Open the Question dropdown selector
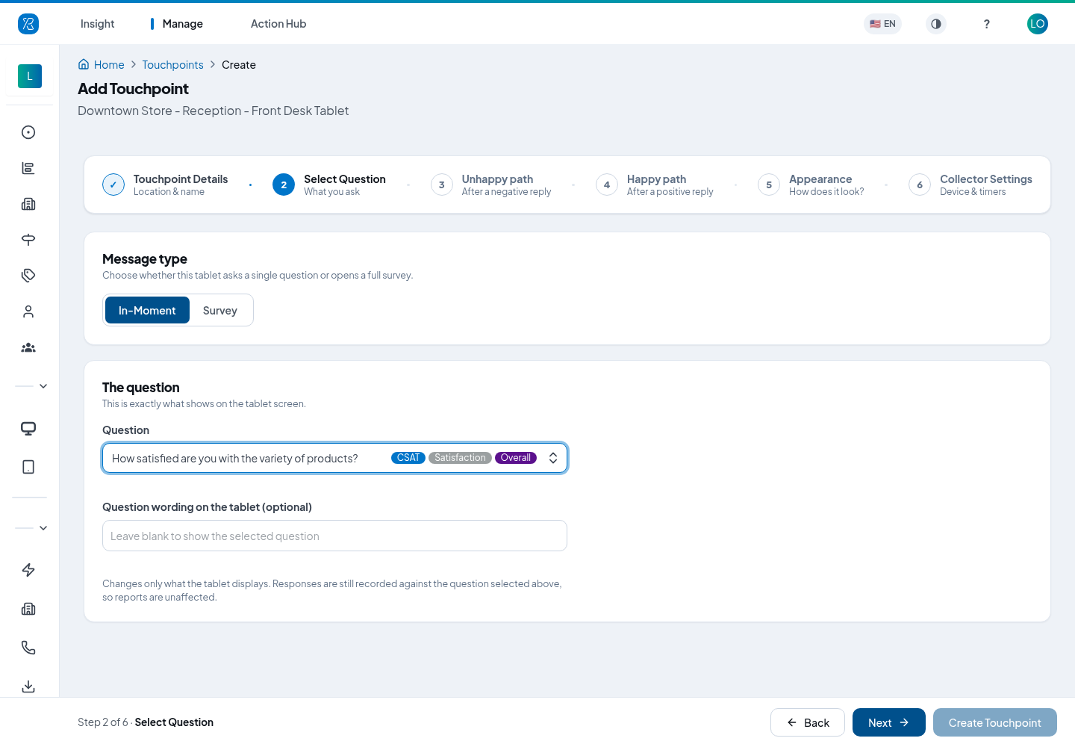The width and height of the screenshot is (1075, 747). tap(334, 458)
